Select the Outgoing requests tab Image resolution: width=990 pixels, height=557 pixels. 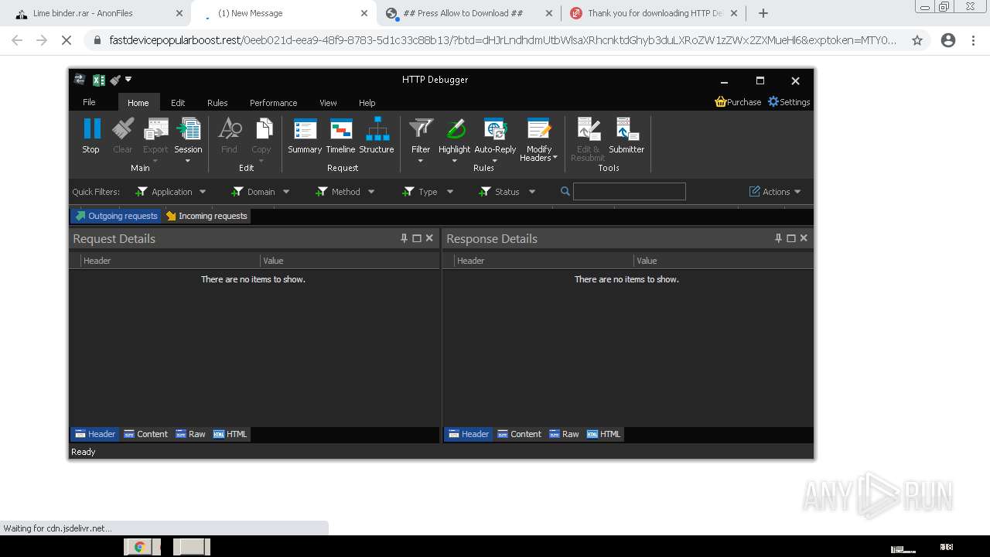click(x=117, y=216)
